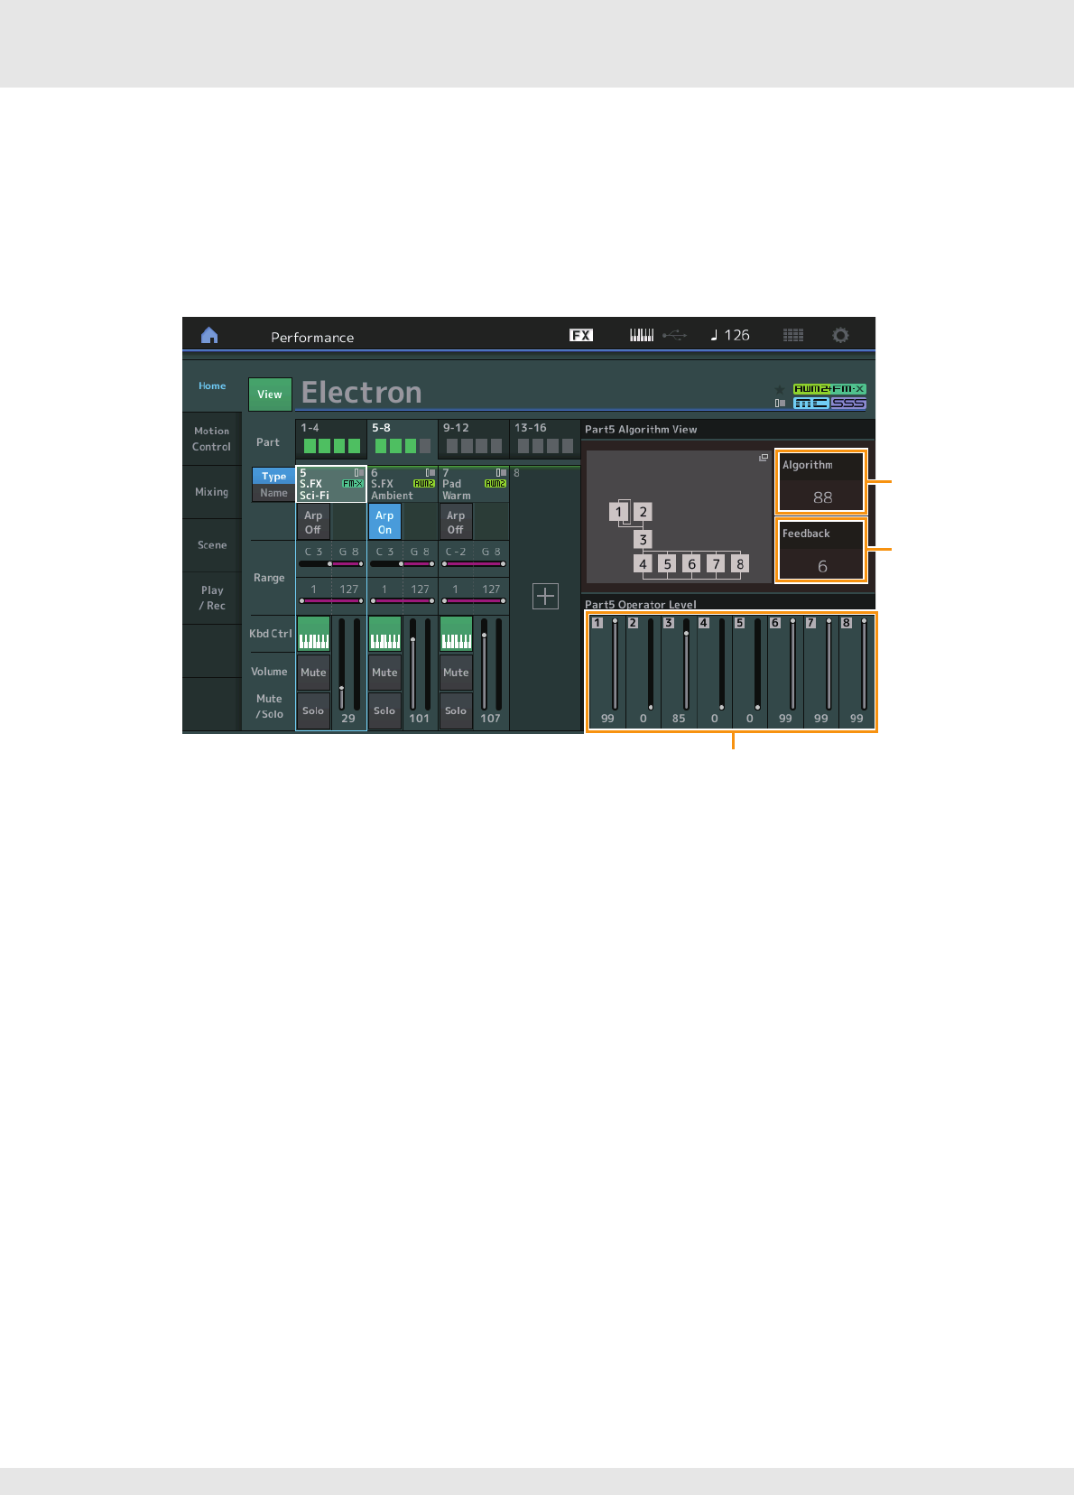Show parts 1-4
The image size is (1074, 1495).
(331, 439)
